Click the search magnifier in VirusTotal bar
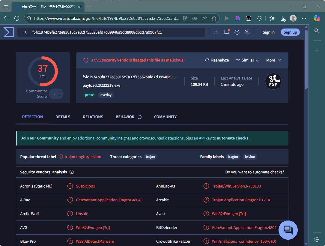Viewport: 325px width, 246px height. (x=25, y=32)
